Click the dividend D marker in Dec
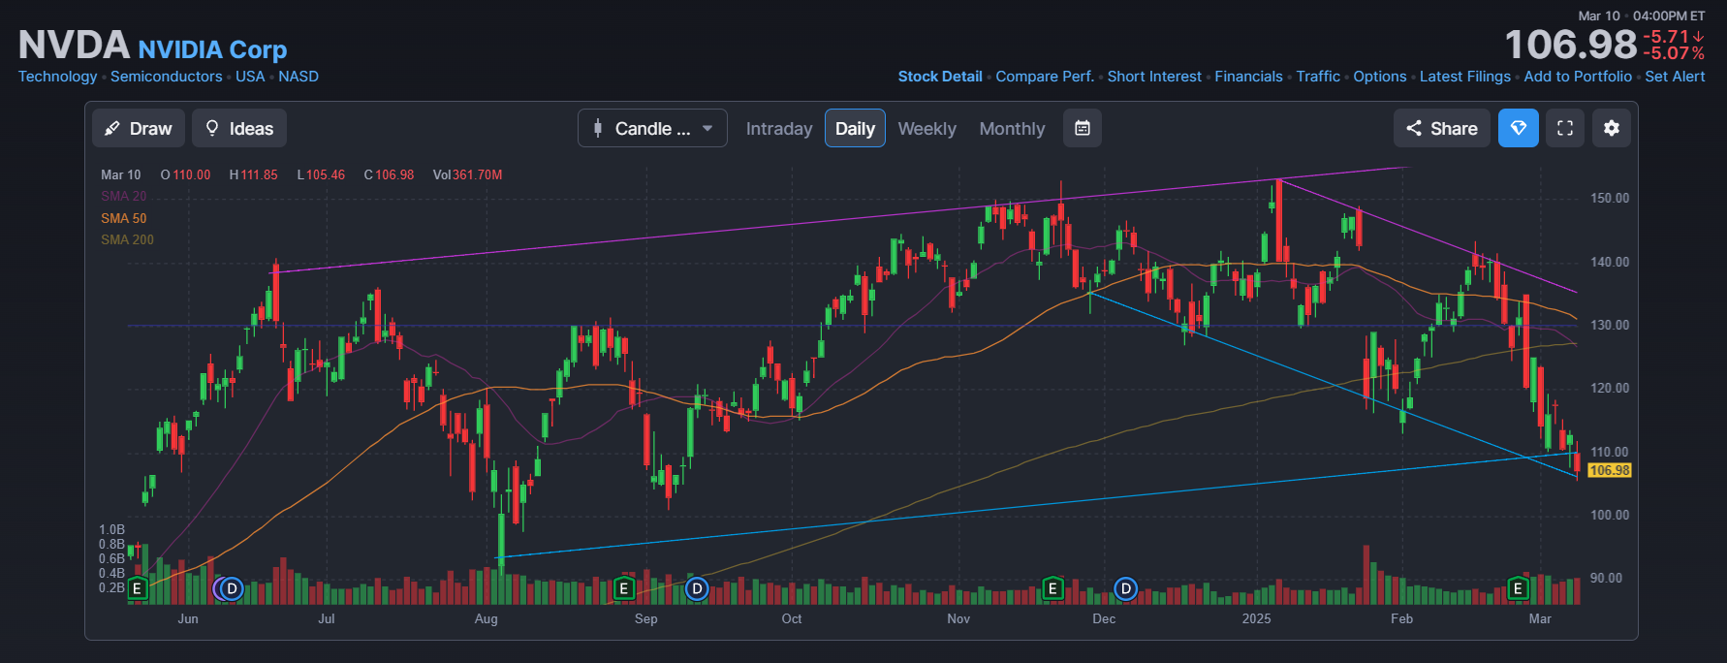Screen dimensions: 1727x663 pos(1125,588)
